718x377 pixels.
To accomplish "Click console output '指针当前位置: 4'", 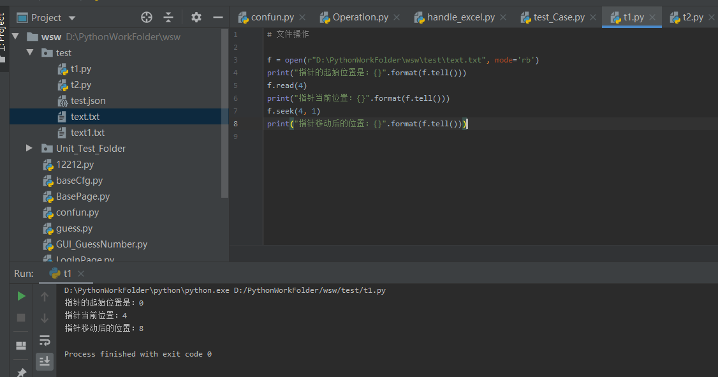I will [x=96, y=316].
